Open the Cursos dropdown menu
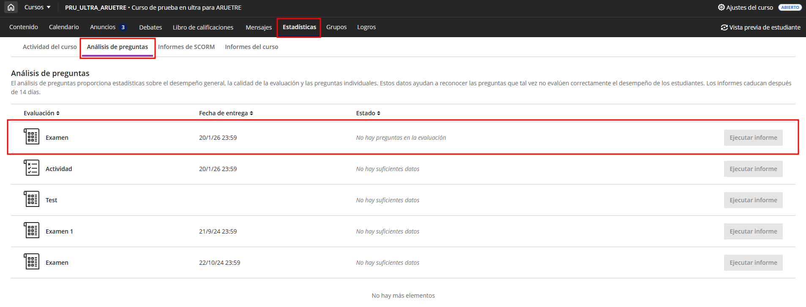806x307 pixels. 37,8
